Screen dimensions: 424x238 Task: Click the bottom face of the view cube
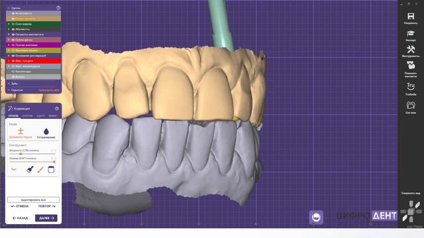[x=411, y=219]
